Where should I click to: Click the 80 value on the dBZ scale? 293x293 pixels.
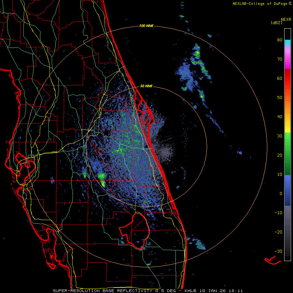[x=280, y=40]
